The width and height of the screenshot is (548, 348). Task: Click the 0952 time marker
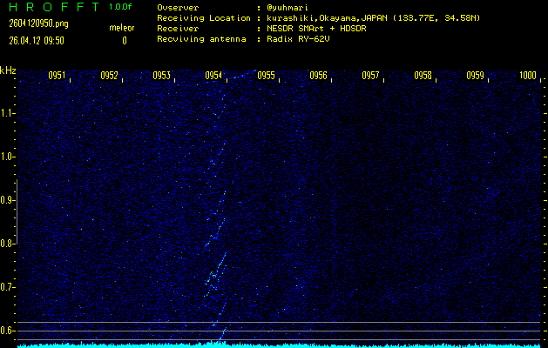tap(110, 76)
